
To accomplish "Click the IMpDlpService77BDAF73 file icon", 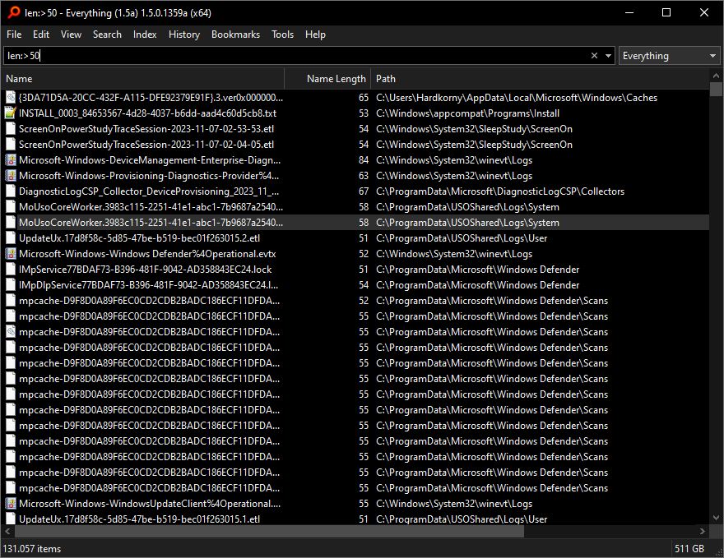I will click(11, 285).
